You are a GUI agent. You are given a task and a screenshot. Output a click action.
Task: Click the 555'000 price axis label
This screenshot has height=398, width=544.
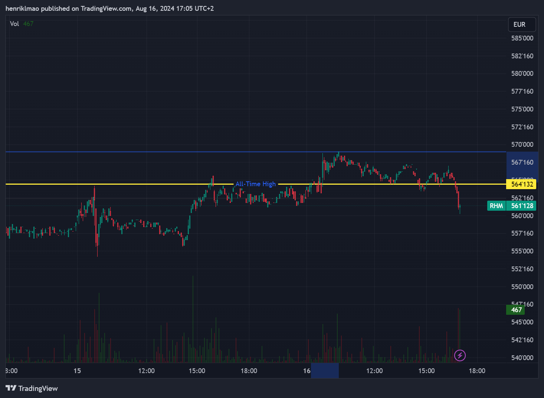click(x=522, y=251)
